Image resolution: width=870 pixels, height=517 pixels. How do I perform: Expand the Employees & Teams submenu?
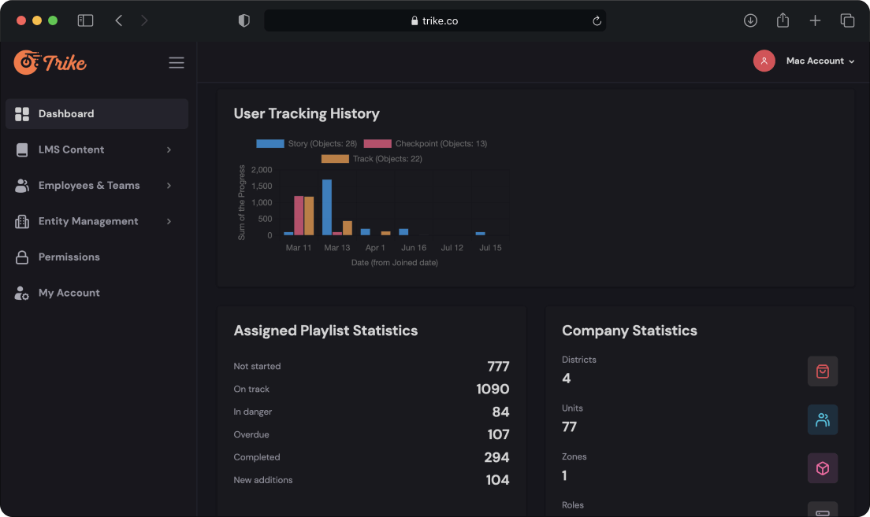(169, 186)
